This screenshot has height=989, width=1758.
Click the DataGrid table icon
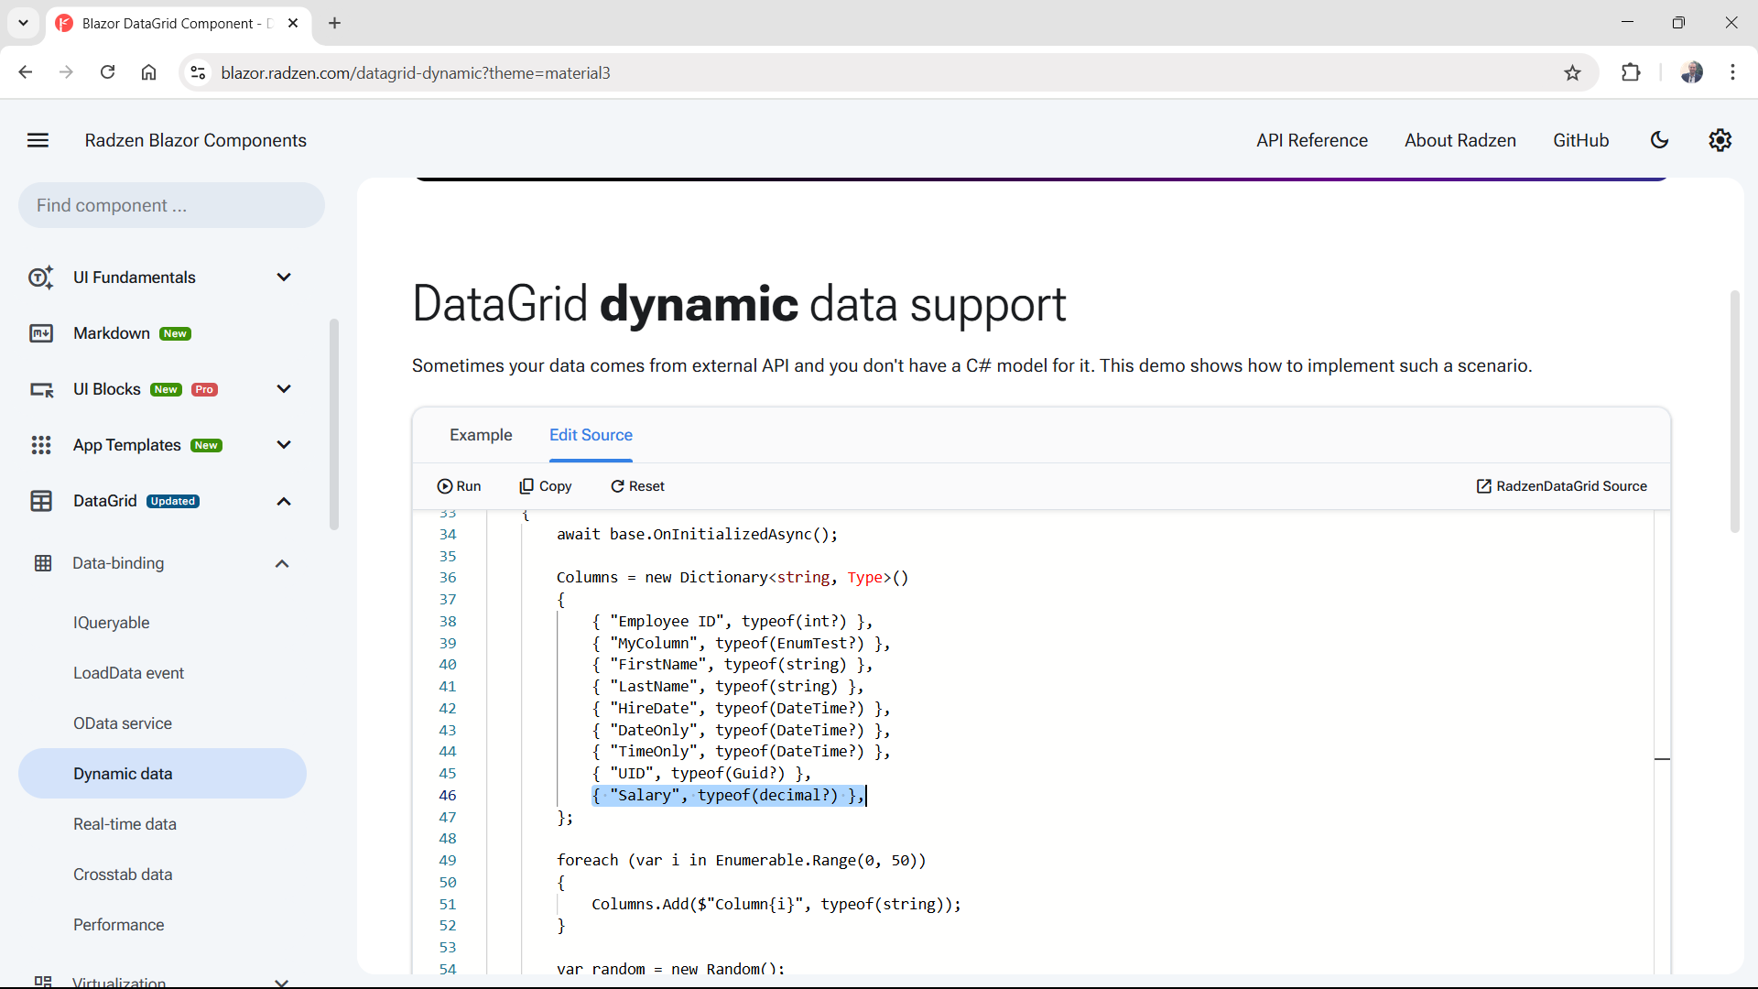pos(41,501)
